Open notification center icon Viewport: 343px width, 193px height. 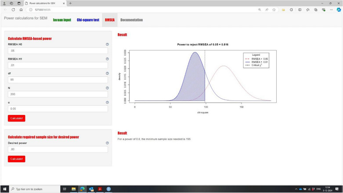(x=337, y=189)
